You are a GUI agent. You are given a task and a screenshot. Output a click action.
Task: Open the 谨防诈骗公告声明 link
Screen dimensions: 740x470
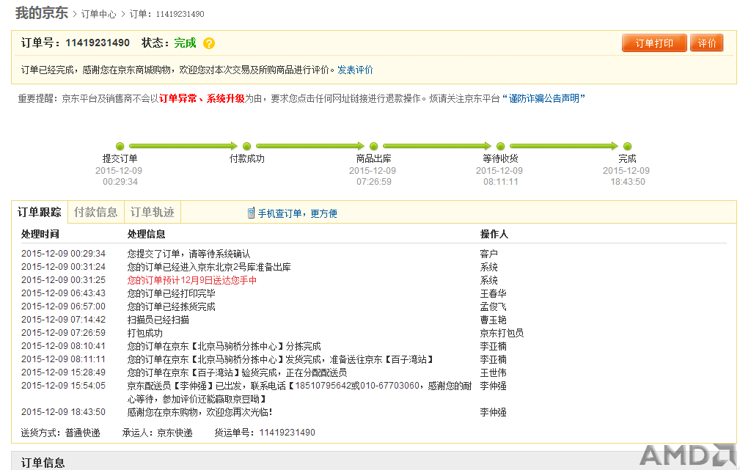[543, 98]
